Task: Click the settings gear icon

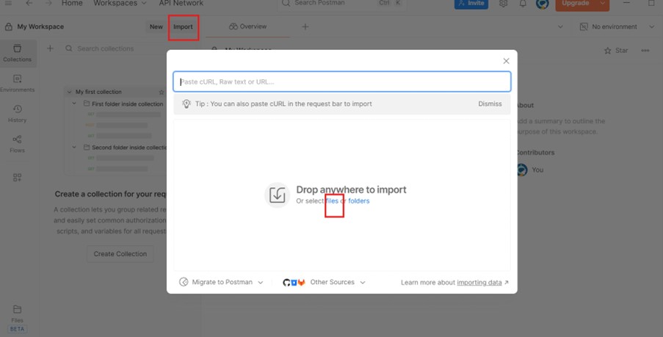Action: [503, 4]
